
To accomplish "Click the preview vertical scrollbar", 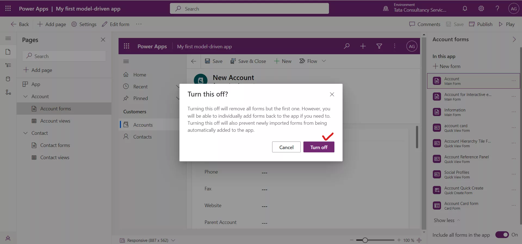I will tap(417, 137).
